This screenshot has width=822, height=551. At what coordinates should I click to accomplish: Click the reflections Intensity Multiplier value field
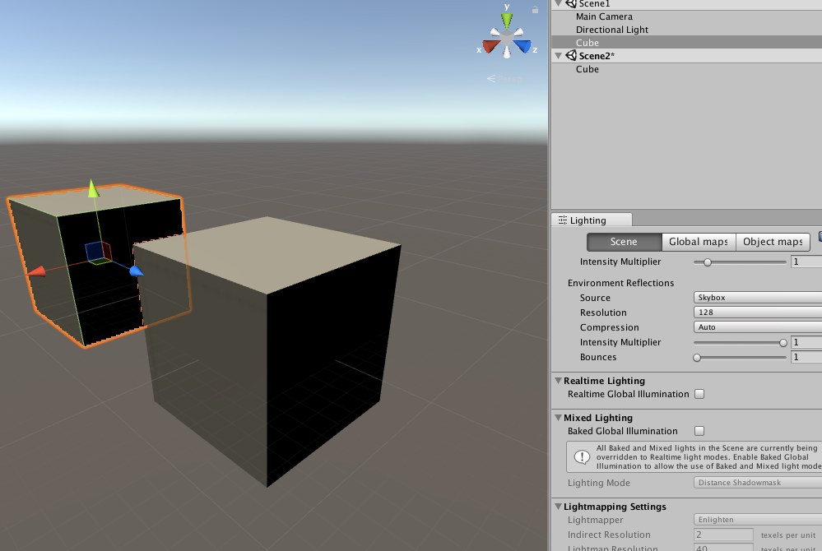(x=806, y=342)
